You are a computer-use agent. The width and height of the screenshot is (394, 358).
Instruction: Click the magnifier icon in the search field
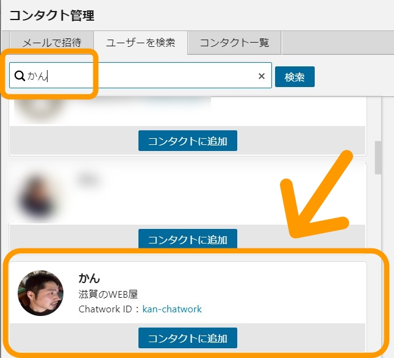click(20, 76)
